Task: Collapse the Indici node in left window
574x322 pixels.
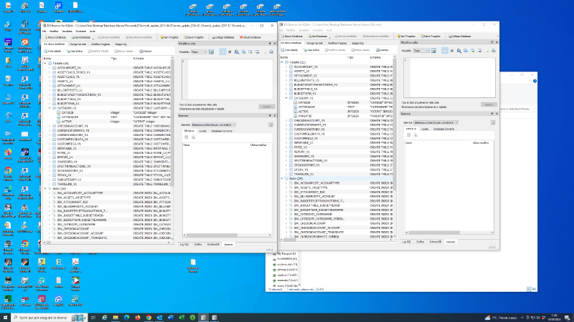Action: (45, 189)
